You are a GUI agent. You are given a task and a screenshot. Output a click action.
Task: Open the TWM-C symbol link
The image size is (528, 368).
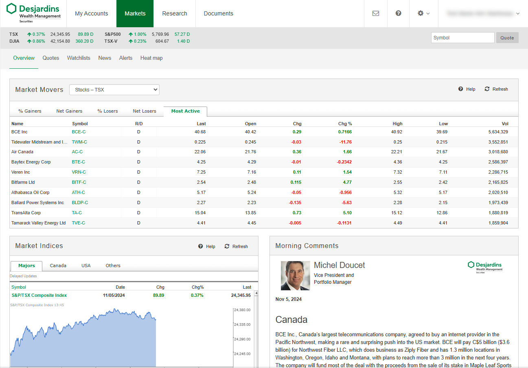coord(79,142)
